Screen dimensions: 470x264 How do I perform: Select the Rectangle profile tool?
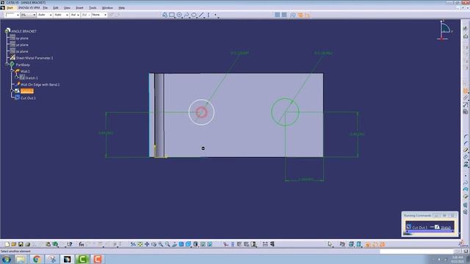click(172, 15)
